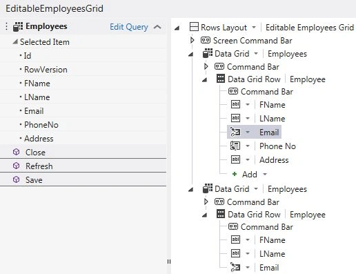The image size is (356, 274).
Task: Collapse the Selected Item node
Action: [15, 42]
